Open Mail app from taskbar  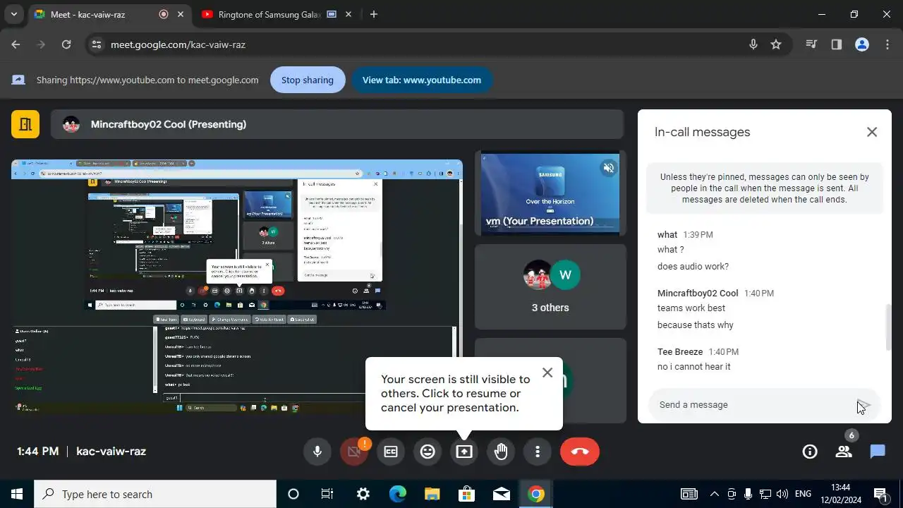coord(502,494)
